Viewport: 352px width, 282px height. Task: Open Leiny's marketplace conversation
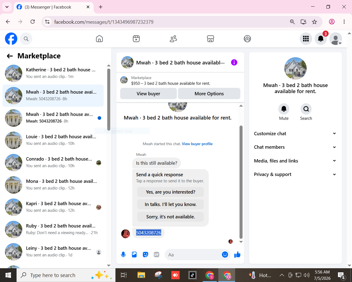53,252
